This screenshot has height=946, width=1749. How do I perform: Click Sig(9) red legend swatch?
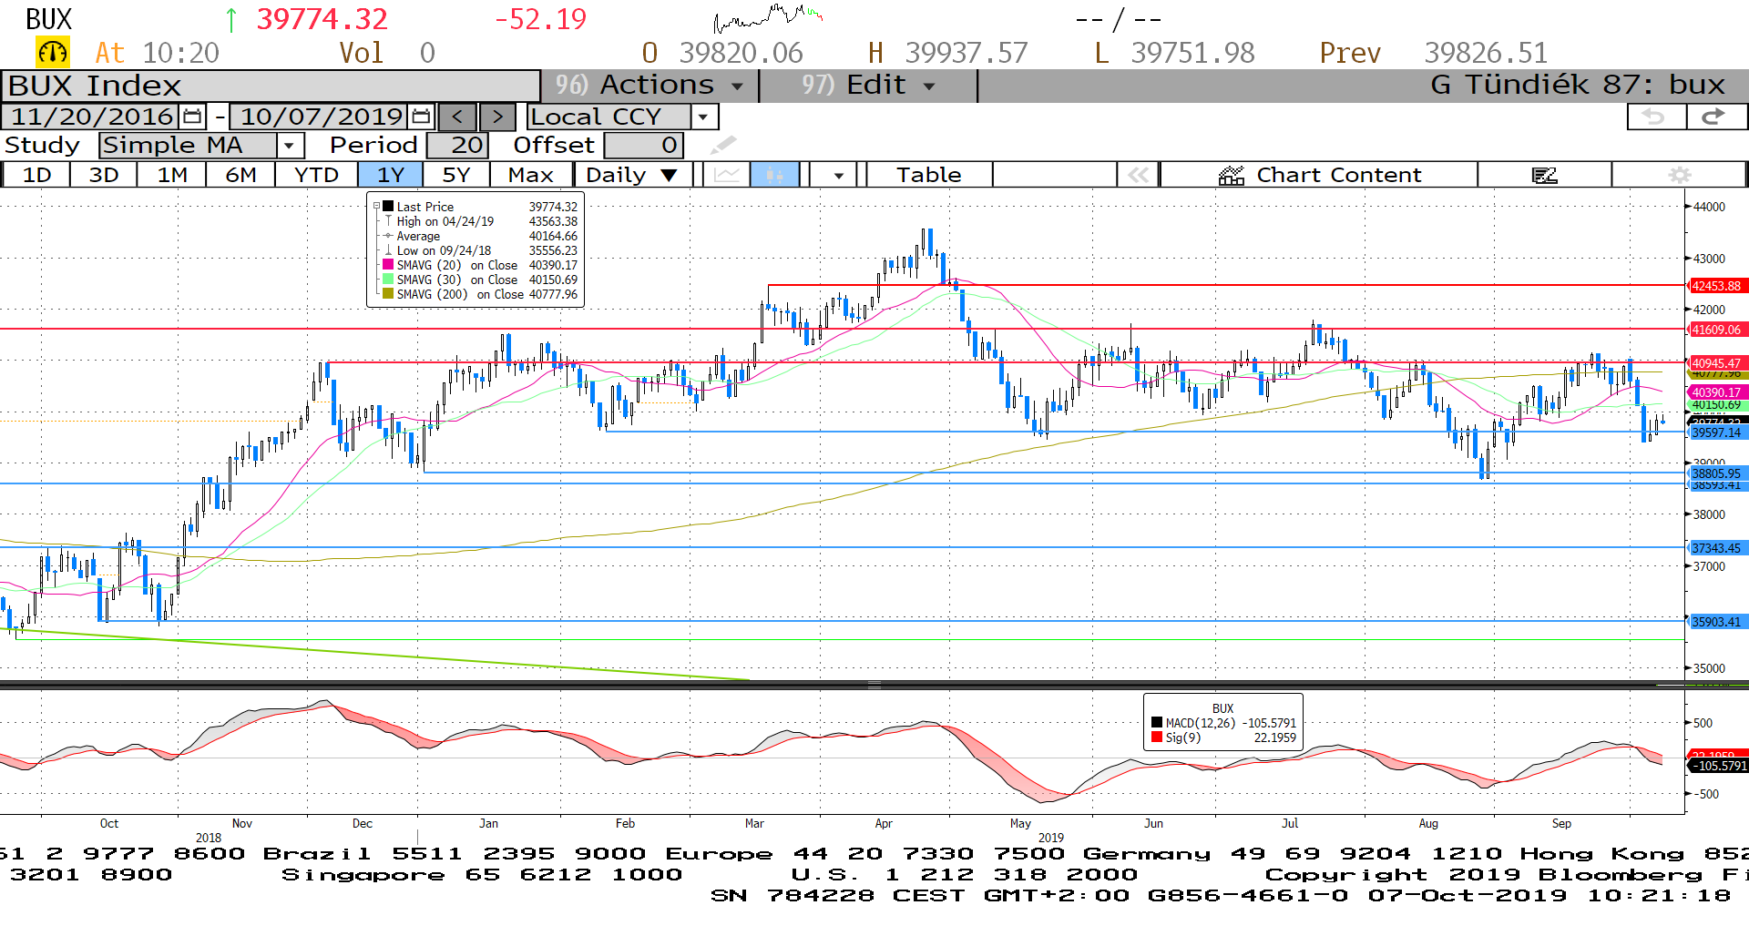point(1157,737)
